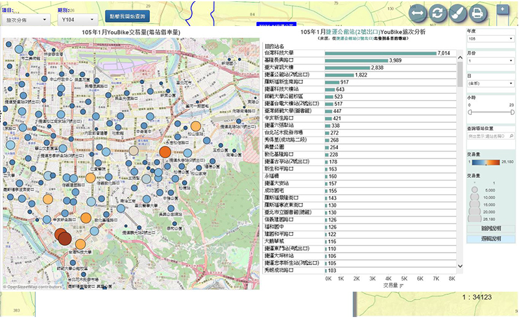This screenshot has width=519, height=319.
Task: Click the light-blue 說明 button at panel bottom
Action: click(491, 238)
